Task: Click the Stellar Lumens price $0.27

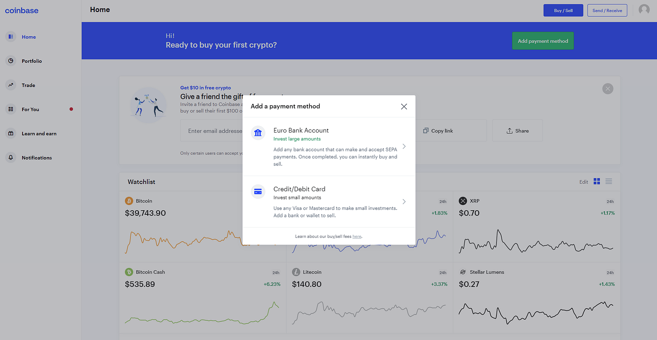Action: [469, 284]
